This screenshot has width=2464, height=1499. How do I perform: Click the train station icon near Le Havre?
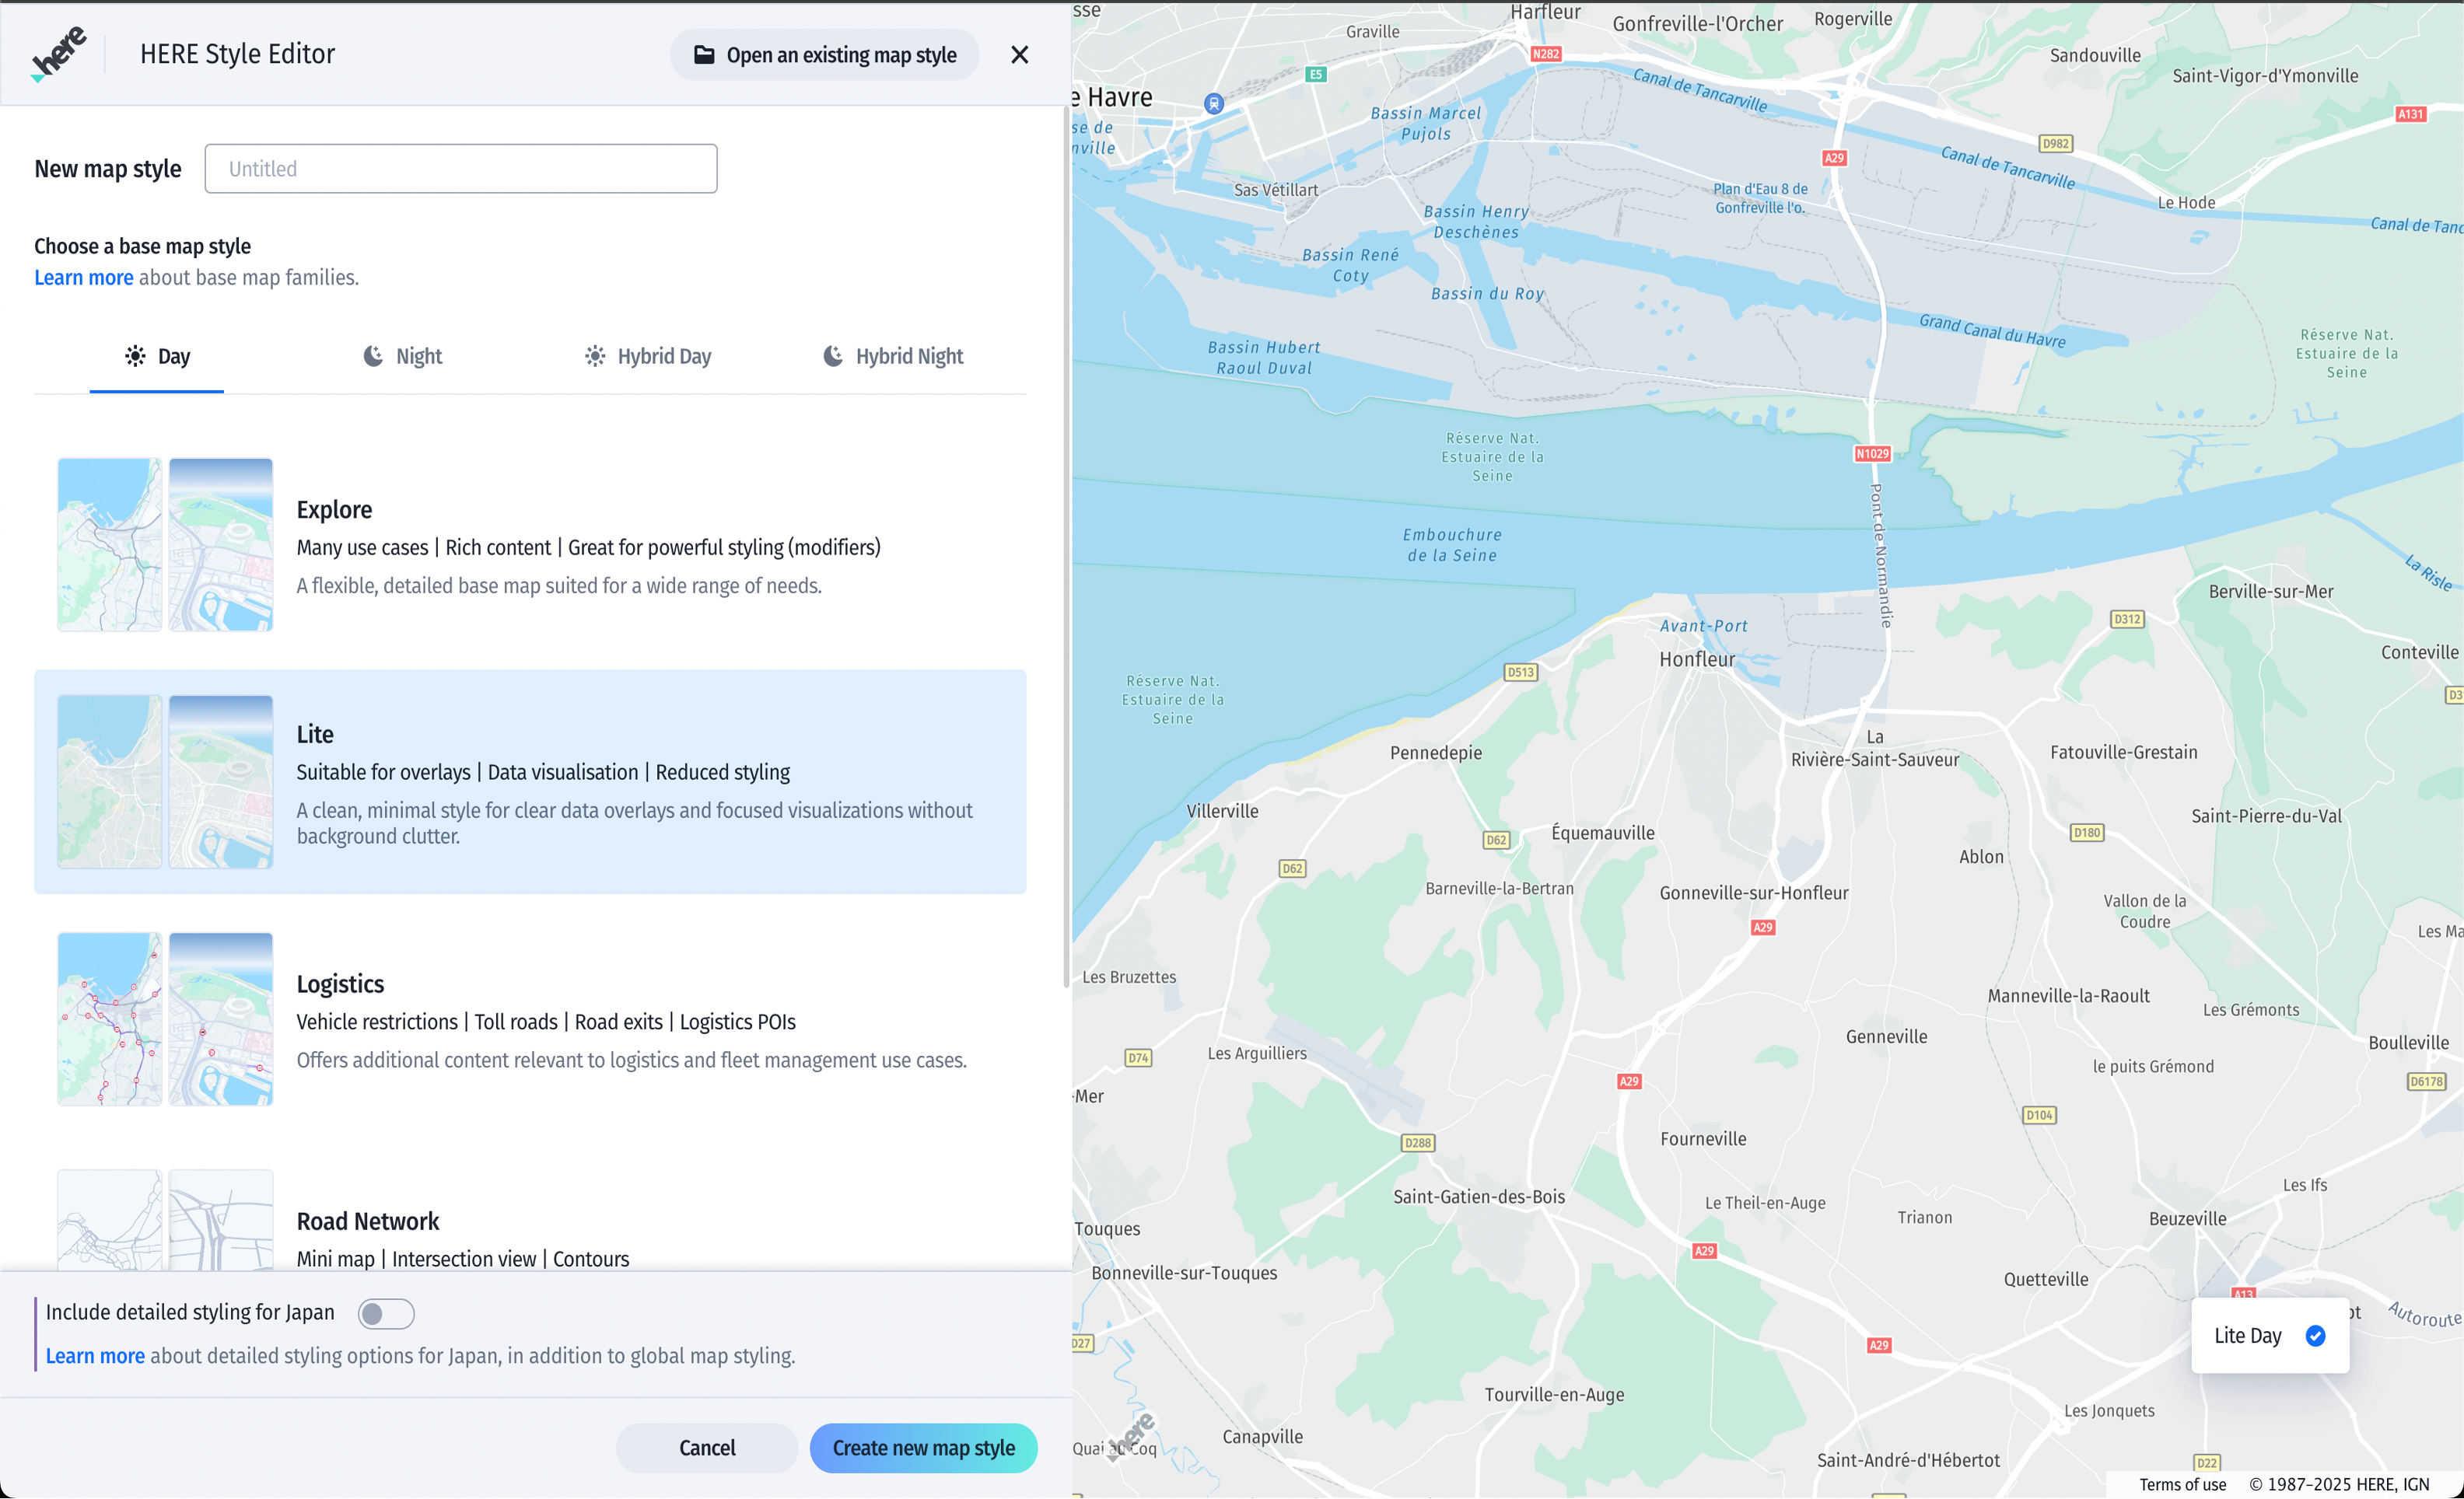point(1213,103)
